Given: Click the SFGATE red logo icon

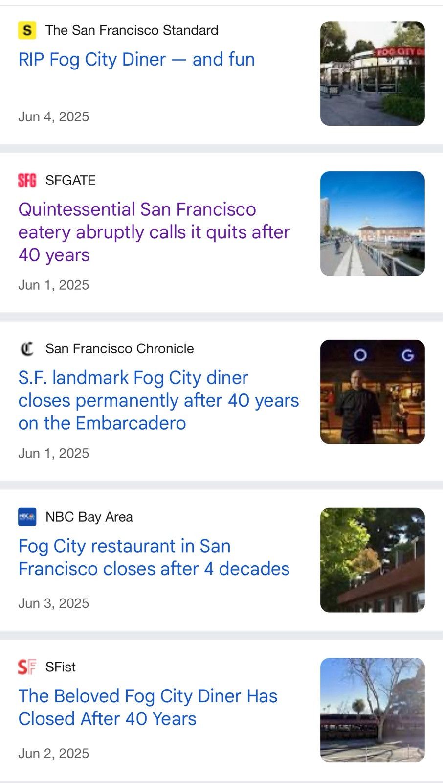Looking at the screenshot, I should [x=27, y=180].
